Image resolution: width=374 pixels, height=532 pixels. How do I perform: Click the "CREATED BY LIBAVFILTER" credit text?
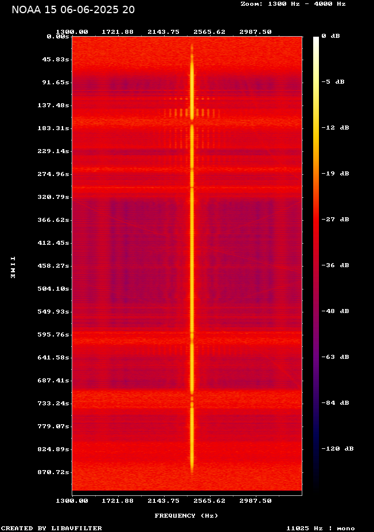[52, 528]
